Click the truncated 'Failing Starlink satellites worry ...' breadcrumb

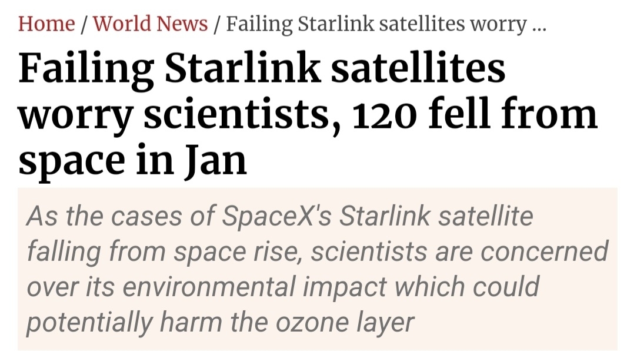pyautogui.click(x=376, y=24)
